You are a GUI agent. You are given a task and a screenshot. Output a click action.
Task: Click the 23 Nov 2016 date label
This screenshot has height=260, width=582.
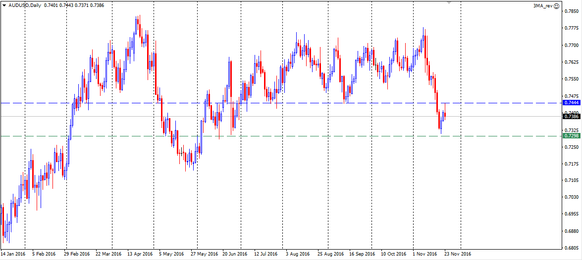[x=457, y=254]
